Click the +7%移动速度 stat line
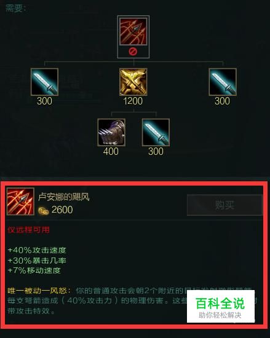 click(34, 270)
